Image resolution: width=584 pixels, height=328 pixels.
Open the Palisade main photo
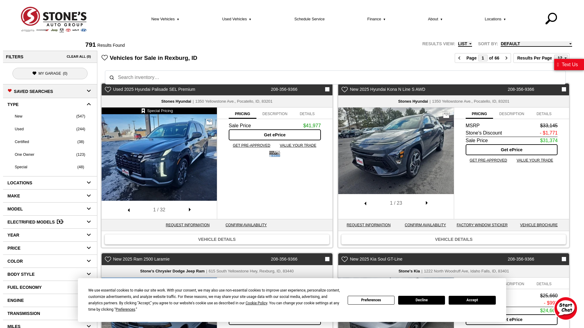click(x=159, y=157)
